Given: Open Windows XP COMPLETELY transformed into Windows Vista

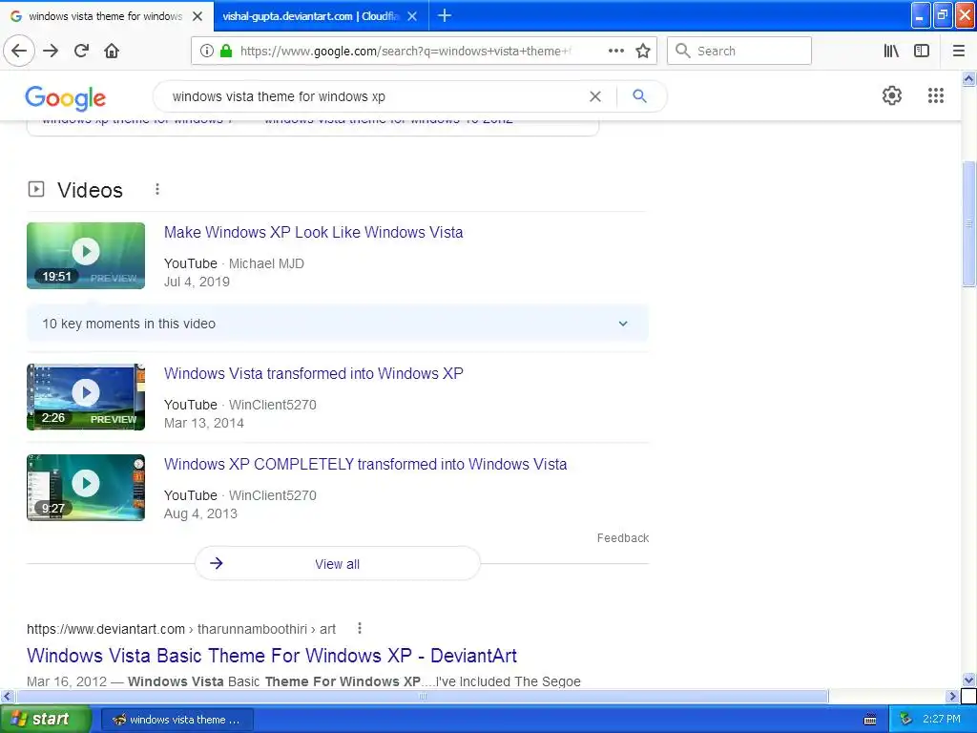Looking at the screenshot, I should (365, 465).
